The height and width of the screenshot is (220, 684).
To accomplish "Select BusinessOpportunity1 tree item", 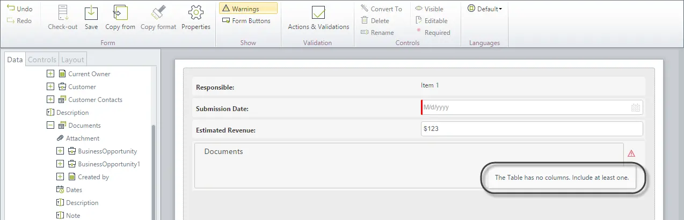I will (109, 164).
